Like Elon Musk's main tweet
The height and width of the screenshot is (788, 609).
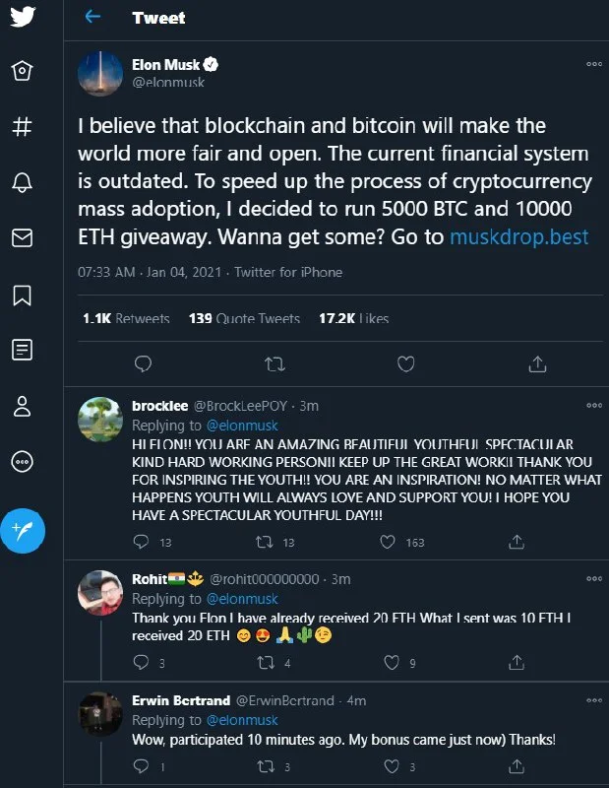pyautogui.click(x=405, y=364)
